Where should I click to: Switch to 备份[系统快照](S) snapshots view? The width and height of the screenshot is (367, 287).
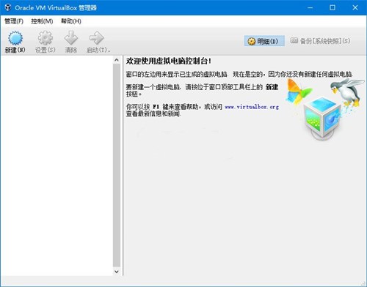pyautogui.click(x=320, y=41)
